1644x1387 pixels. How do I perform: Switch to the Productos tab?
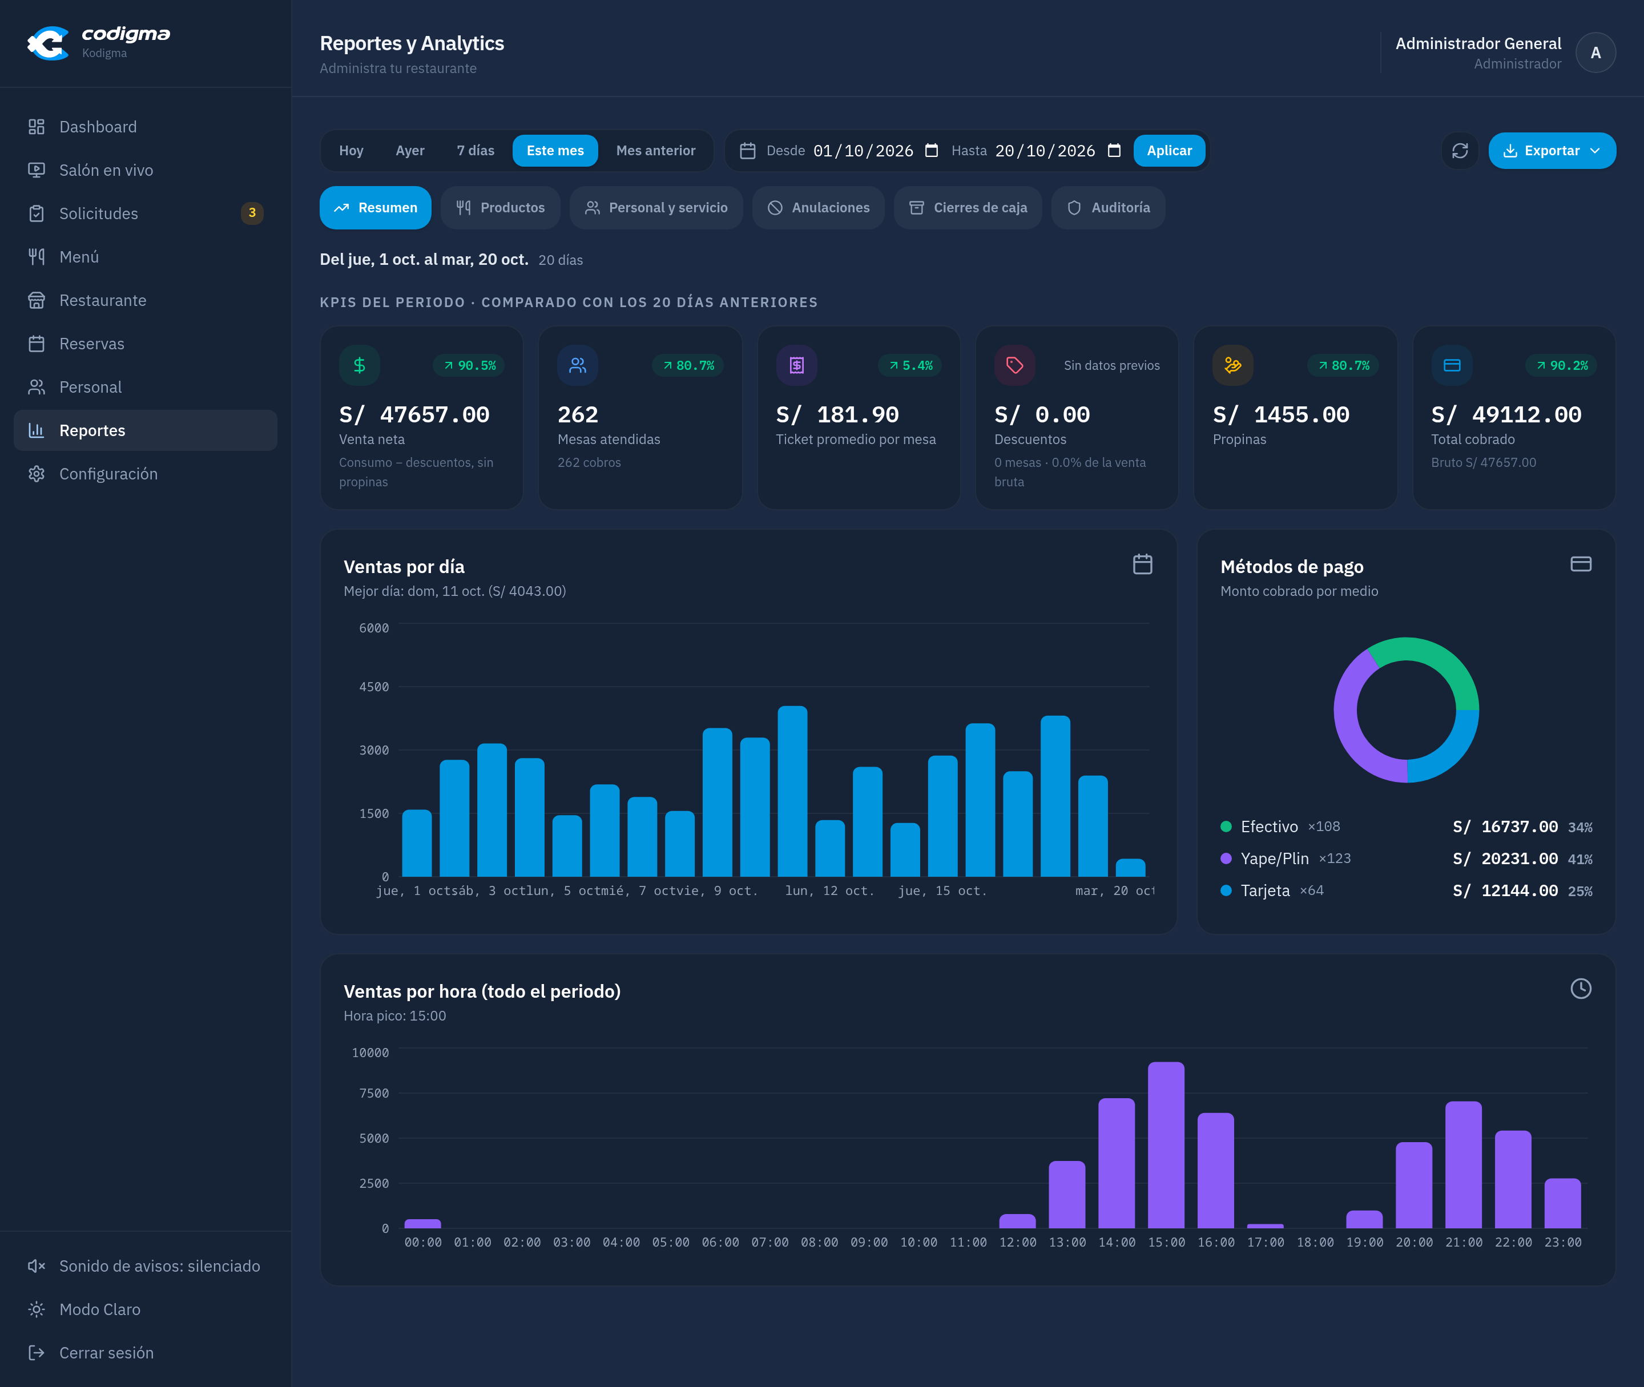[x=500, y=208]
